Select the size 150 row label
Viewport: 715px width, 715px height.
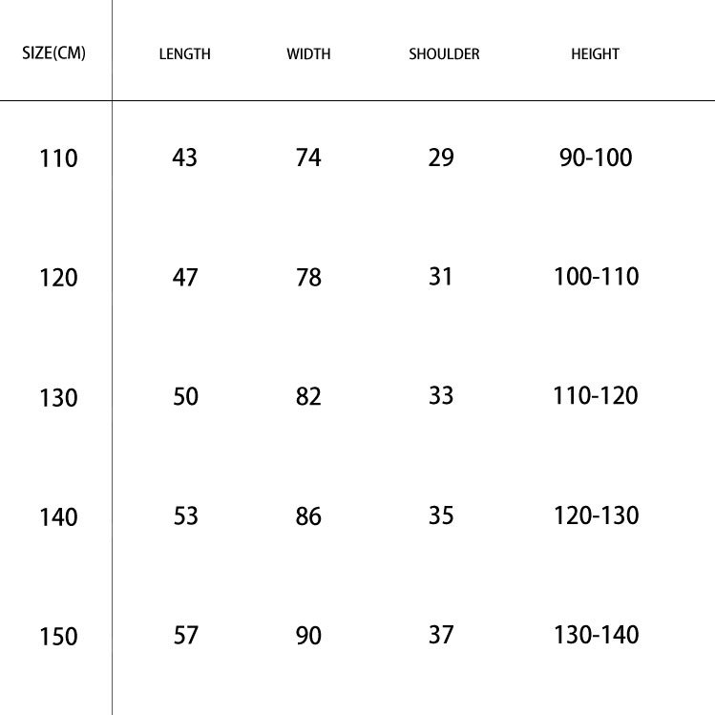(x=58, y=637)
